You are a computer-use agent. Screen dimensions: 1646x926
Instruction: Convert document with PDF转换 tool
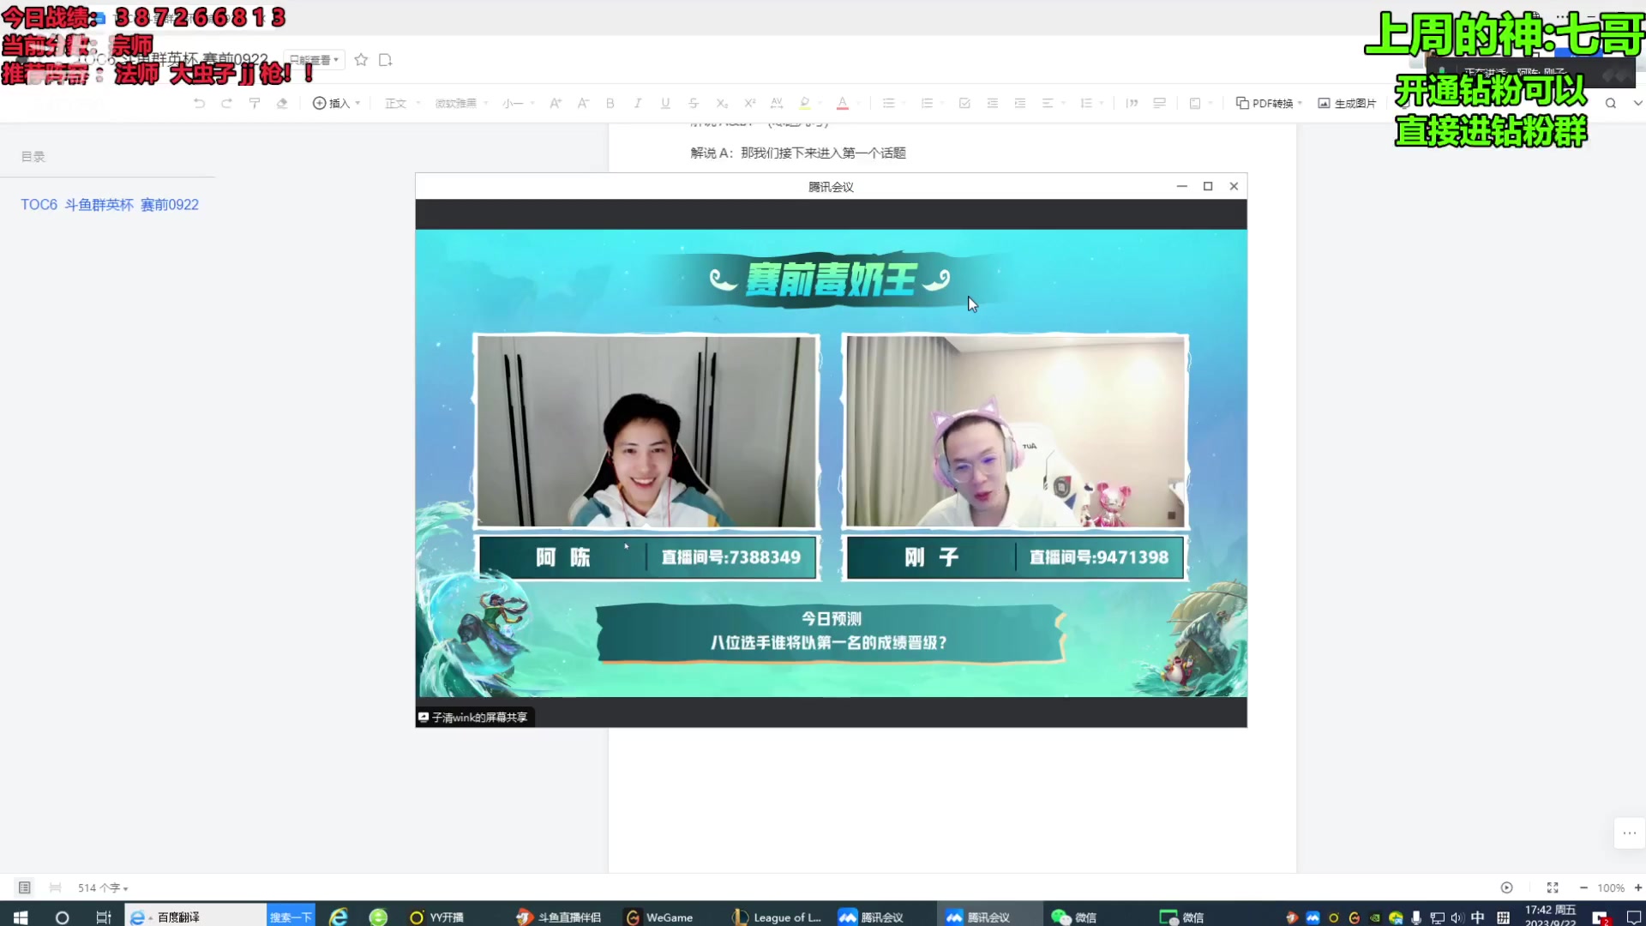(x=1267, y=103)
